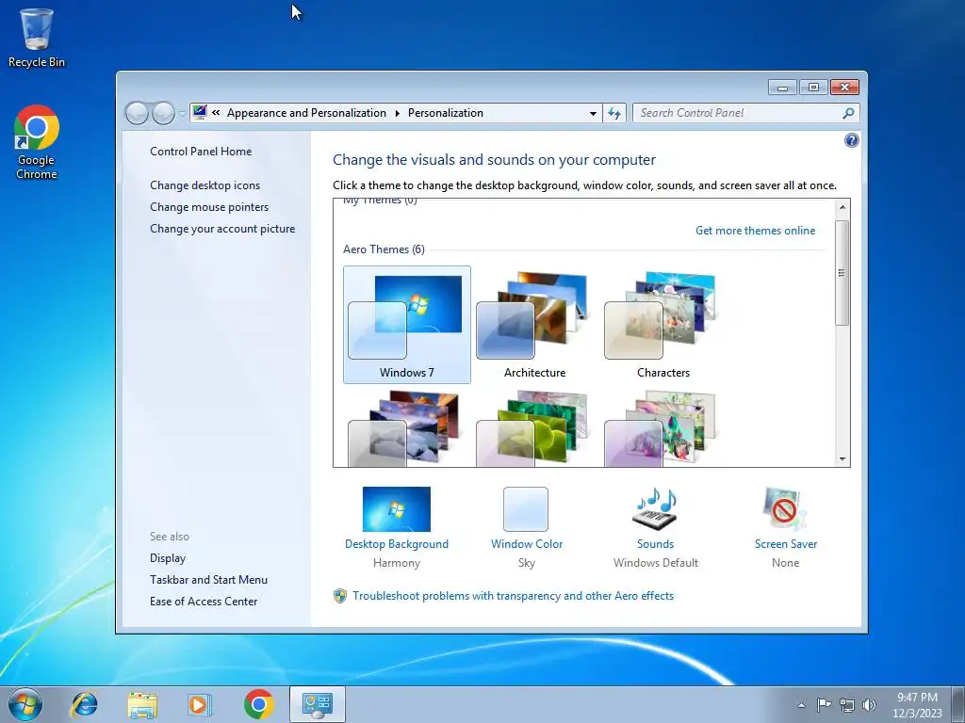This screenshot has height=723, width=965.
Task: Open Change your account picture link
Action: point(222,228)
